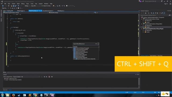
Task: Select highlighted Assets folder under CSharp.Editor
Action: coord(148,27)
